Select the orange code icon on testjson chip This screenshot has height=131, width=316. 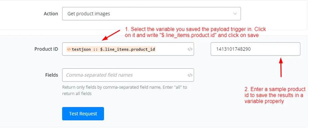(x=69, y=49)
